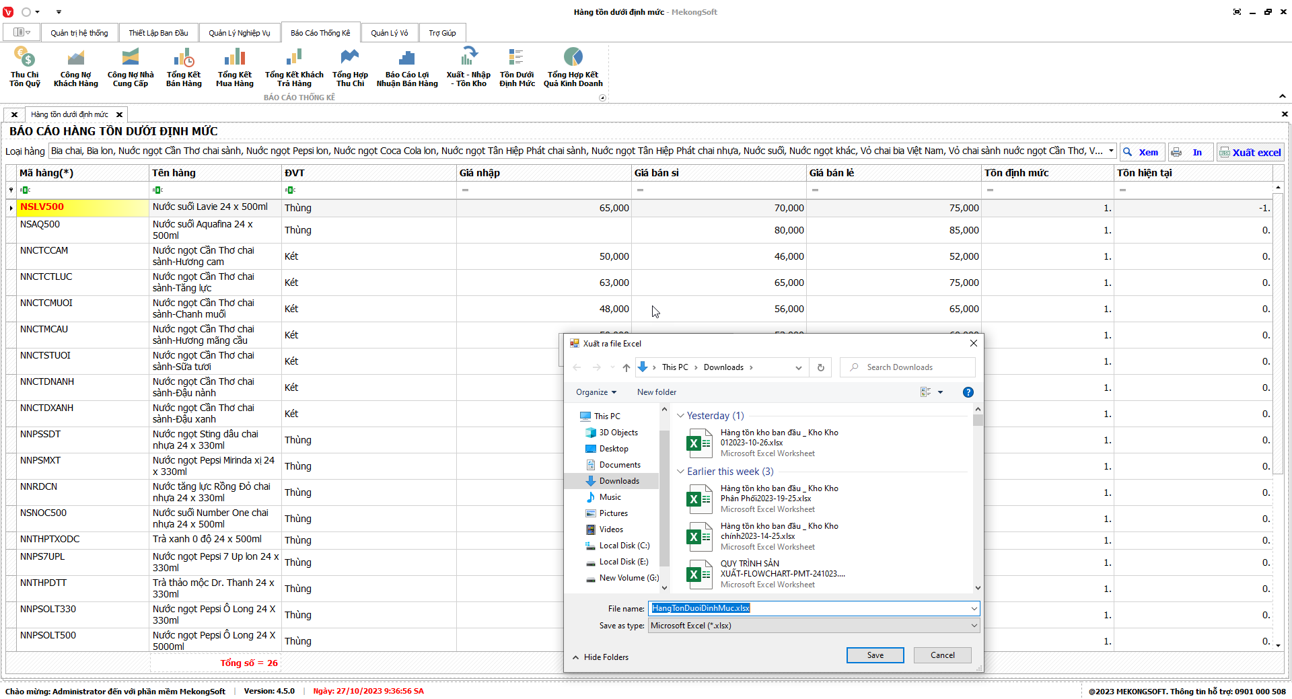
Task: Switch to Quản Lý Nghiệp Vụ tab
Action: (239, 33)
